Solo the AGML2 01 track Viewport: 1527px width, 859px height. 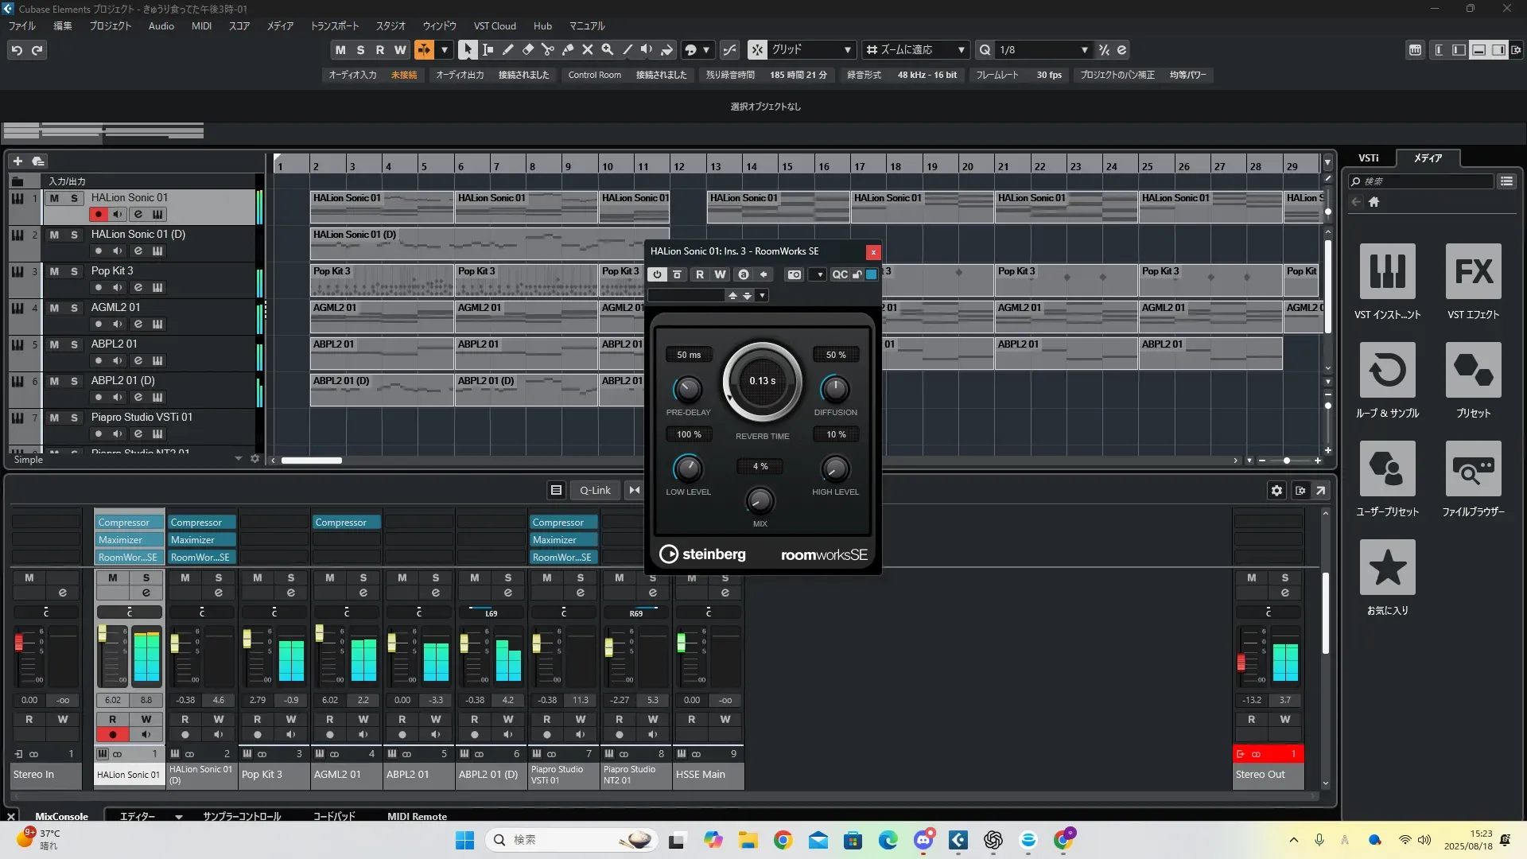tap(74, 308)
